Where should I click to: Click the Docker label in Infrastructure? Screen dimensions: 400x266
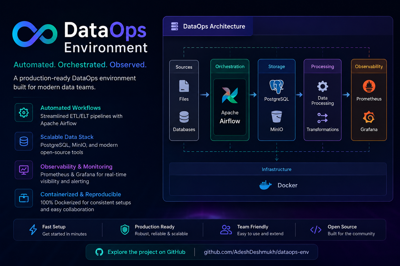[x=287, y=185]
